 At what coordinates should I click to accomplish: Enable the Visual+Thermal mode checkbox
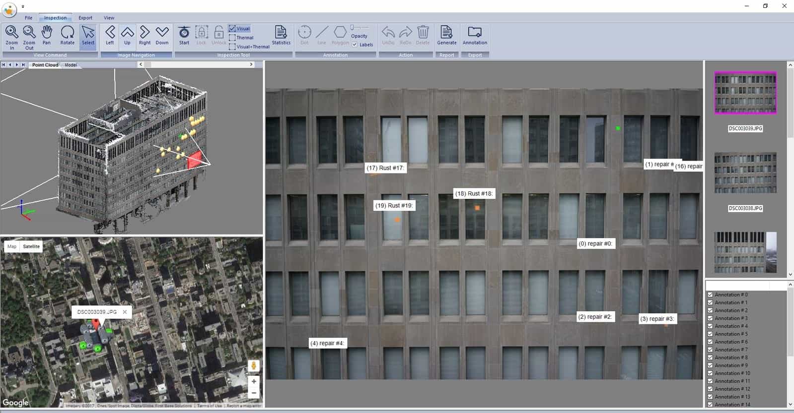(x=232, y=47)
